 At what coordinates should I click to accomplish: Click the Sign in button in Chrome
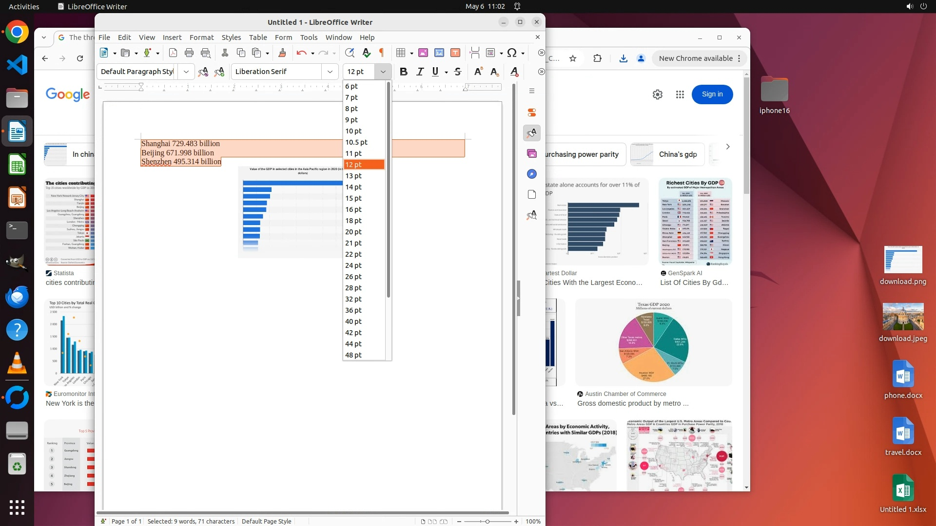click(712, 94)
